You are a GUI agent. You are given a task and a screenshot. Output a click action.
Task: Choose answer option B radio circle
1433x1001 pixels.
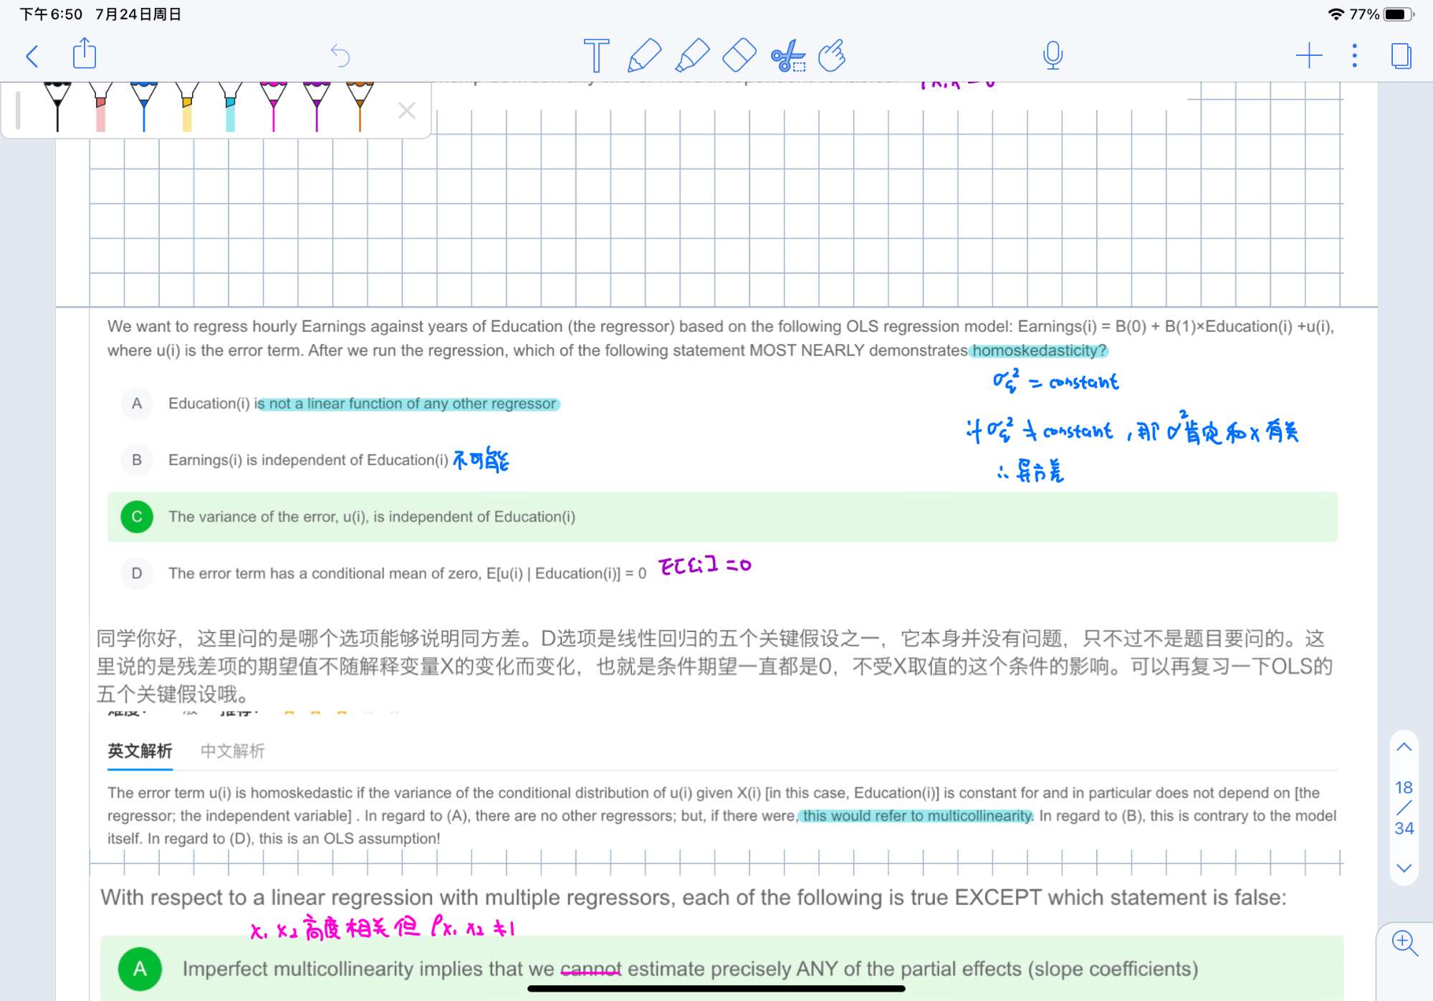137,460
